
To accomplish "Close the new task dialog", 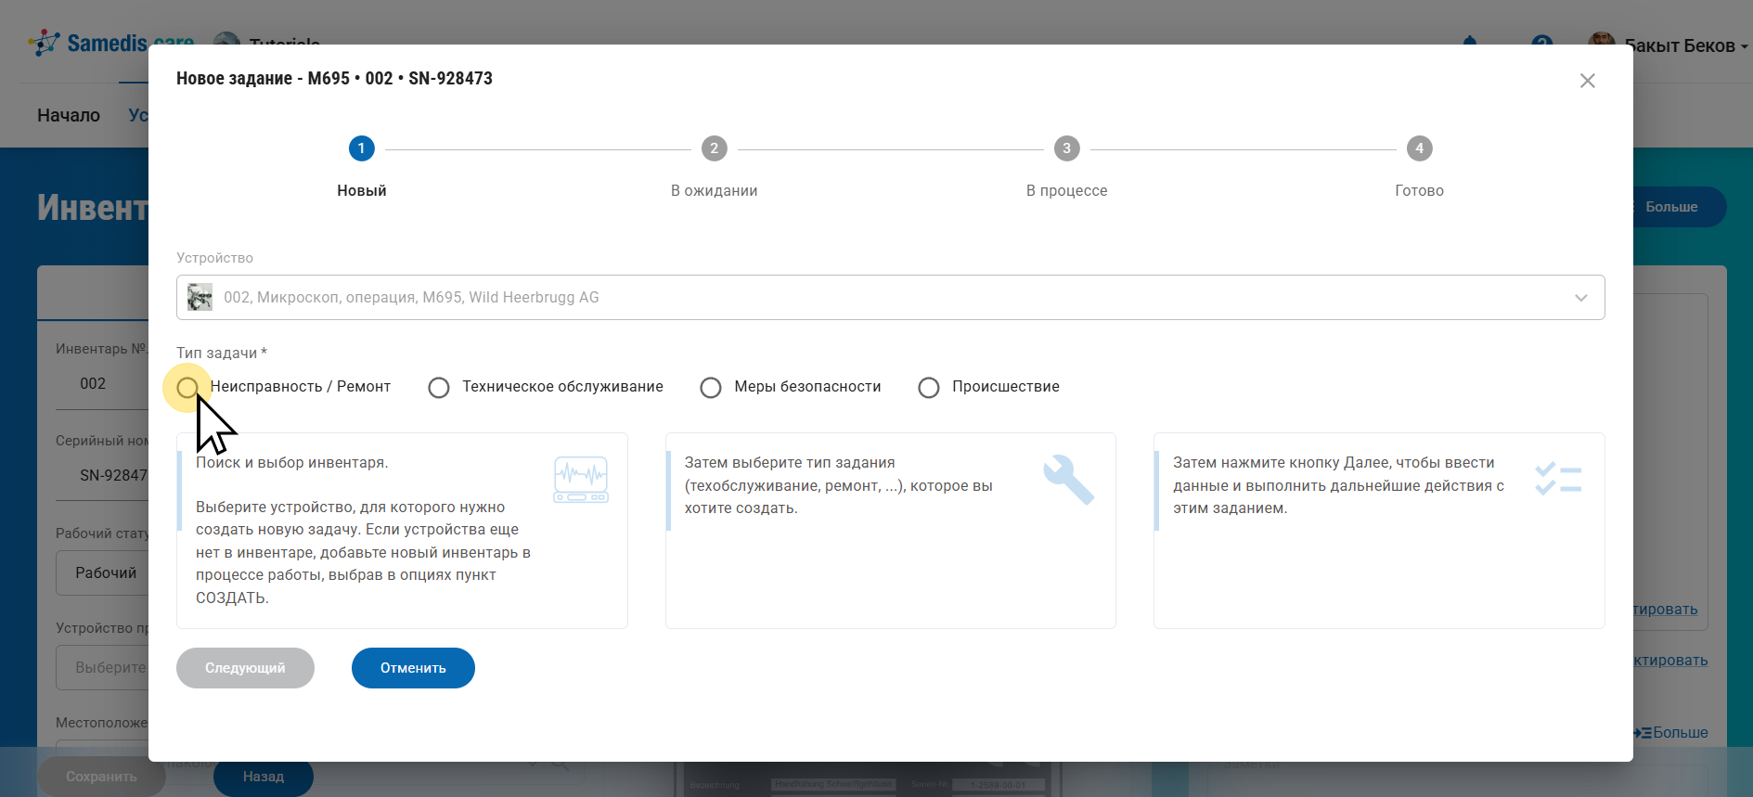I will tap(1587, 81).
